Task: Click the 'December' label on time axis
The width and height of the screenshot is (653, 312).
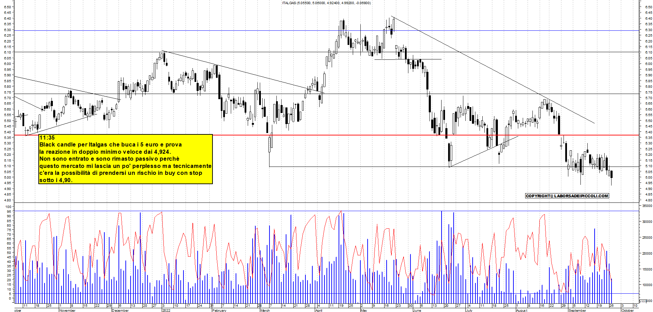Action: (x=120, y=310)
